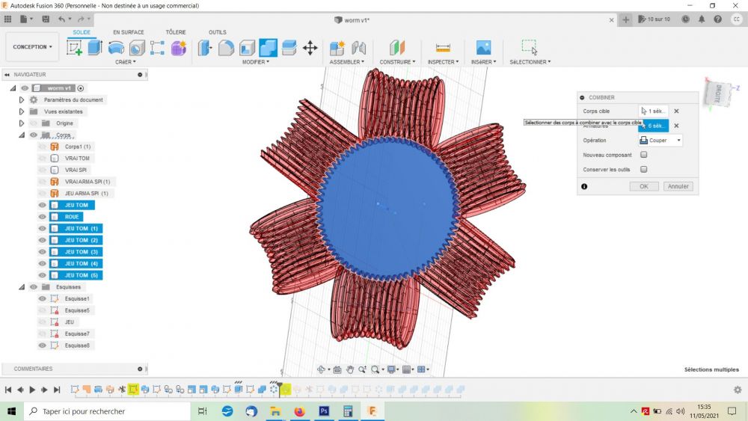Open the Opération dropdown set to Couper
This screenshot has height=421, width=748.
(660, 140)
